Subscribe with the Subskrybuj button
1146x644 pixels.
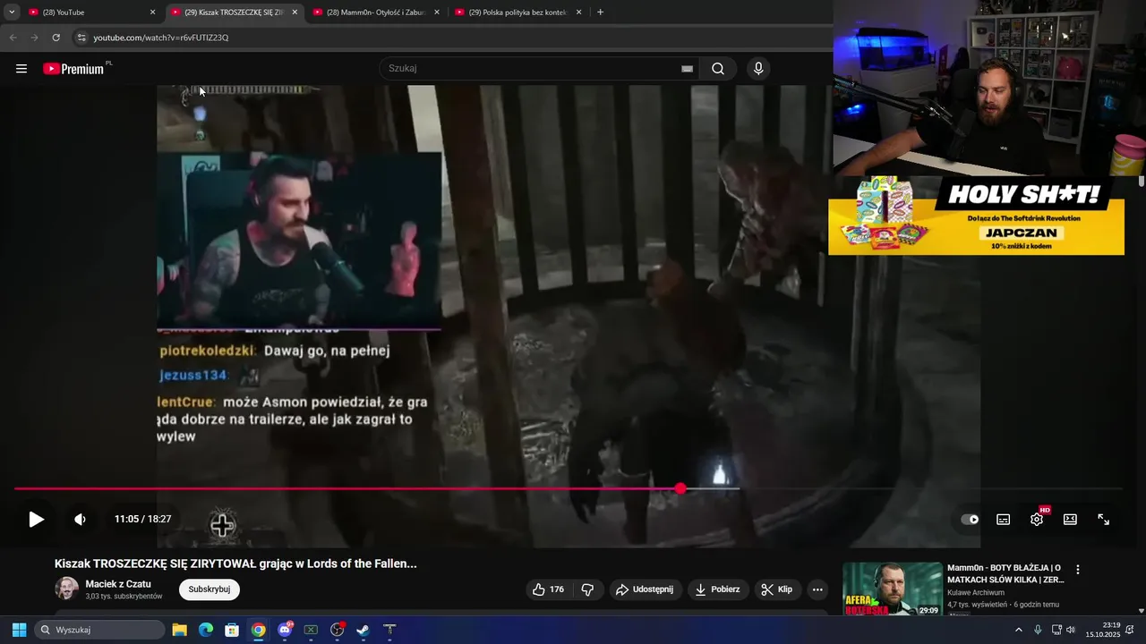[x=210, y=589]
